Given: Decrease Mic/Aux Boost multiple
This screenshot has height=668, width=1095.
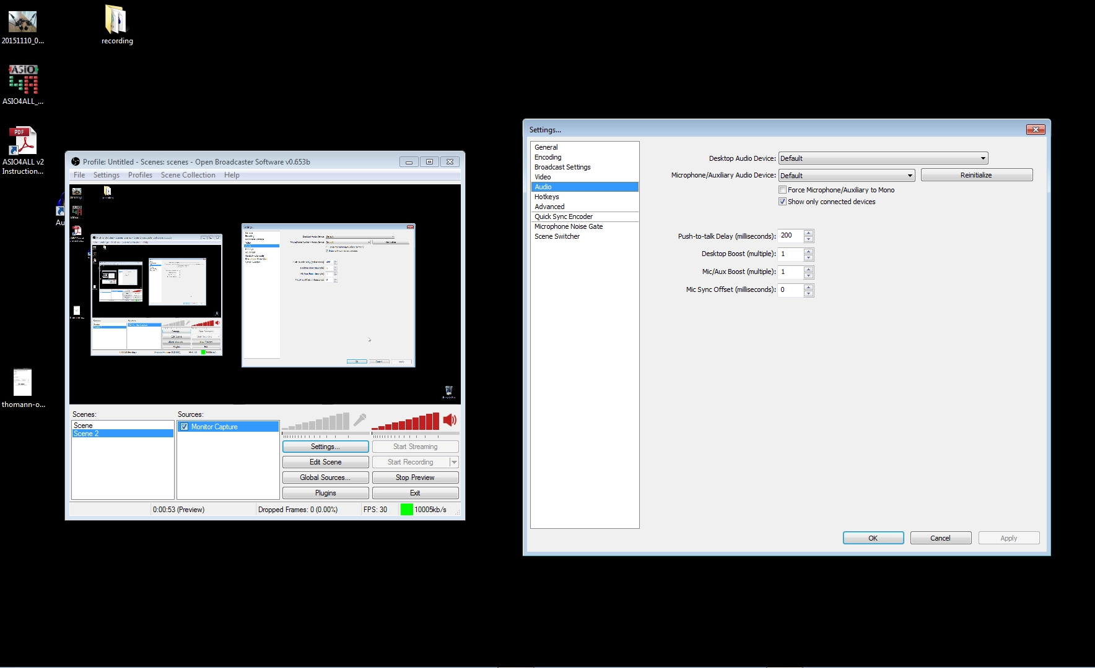Looking at the screenshot, I should pyautogui.click(x=808, y=275).
